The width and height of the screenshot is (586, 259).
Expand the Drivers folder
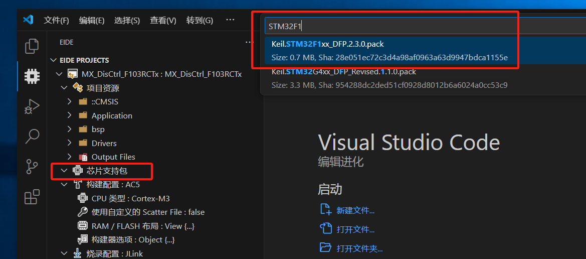69,143
